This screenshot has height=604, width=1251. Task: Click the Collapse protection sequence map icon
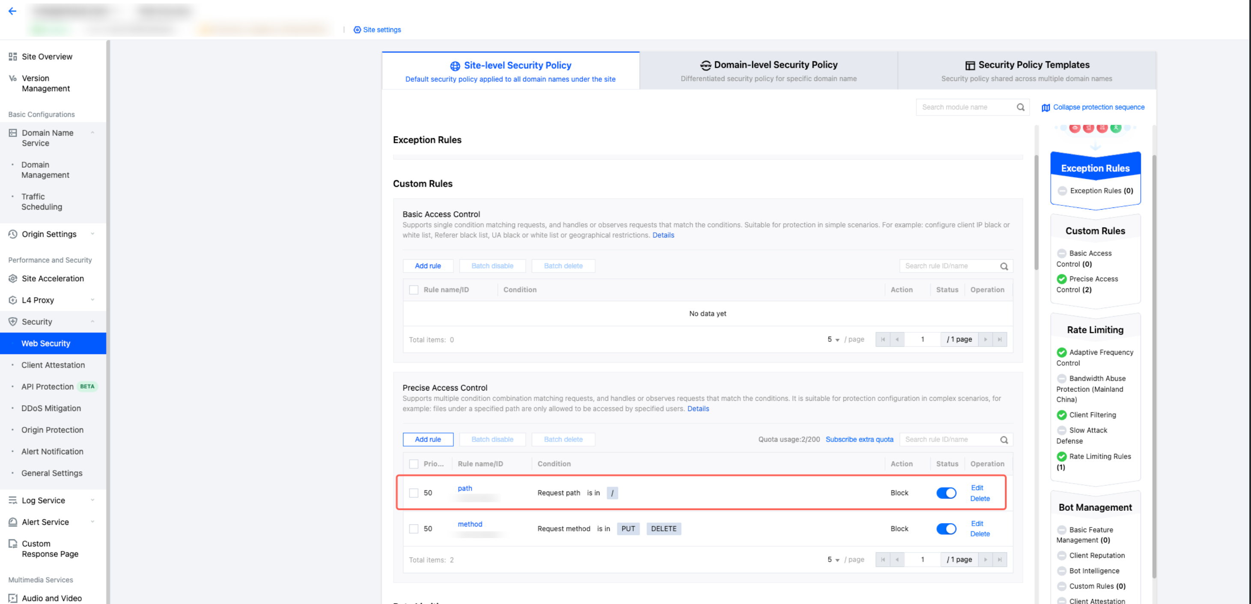[1045, 107]
